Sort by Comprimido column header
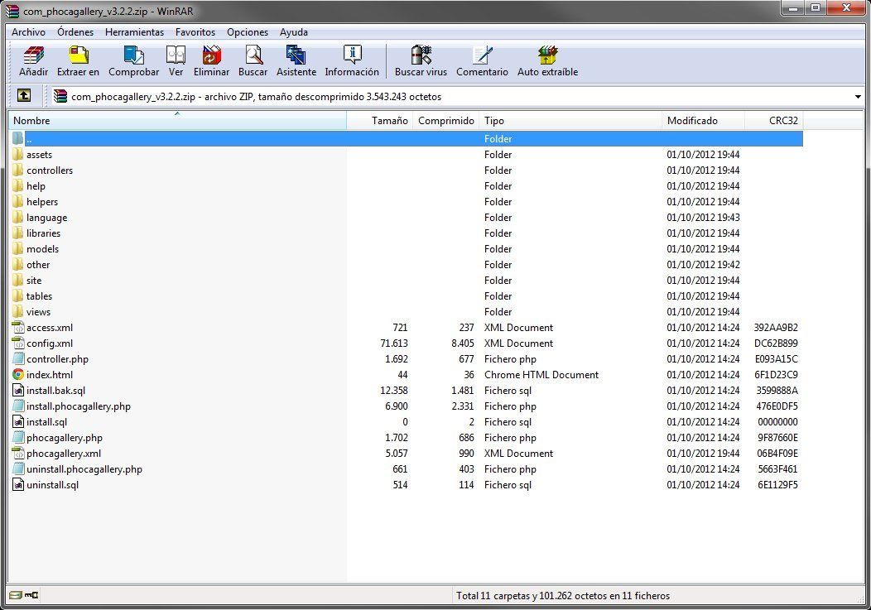The height and width of the screenshot is (610, 871). point(446,121)
